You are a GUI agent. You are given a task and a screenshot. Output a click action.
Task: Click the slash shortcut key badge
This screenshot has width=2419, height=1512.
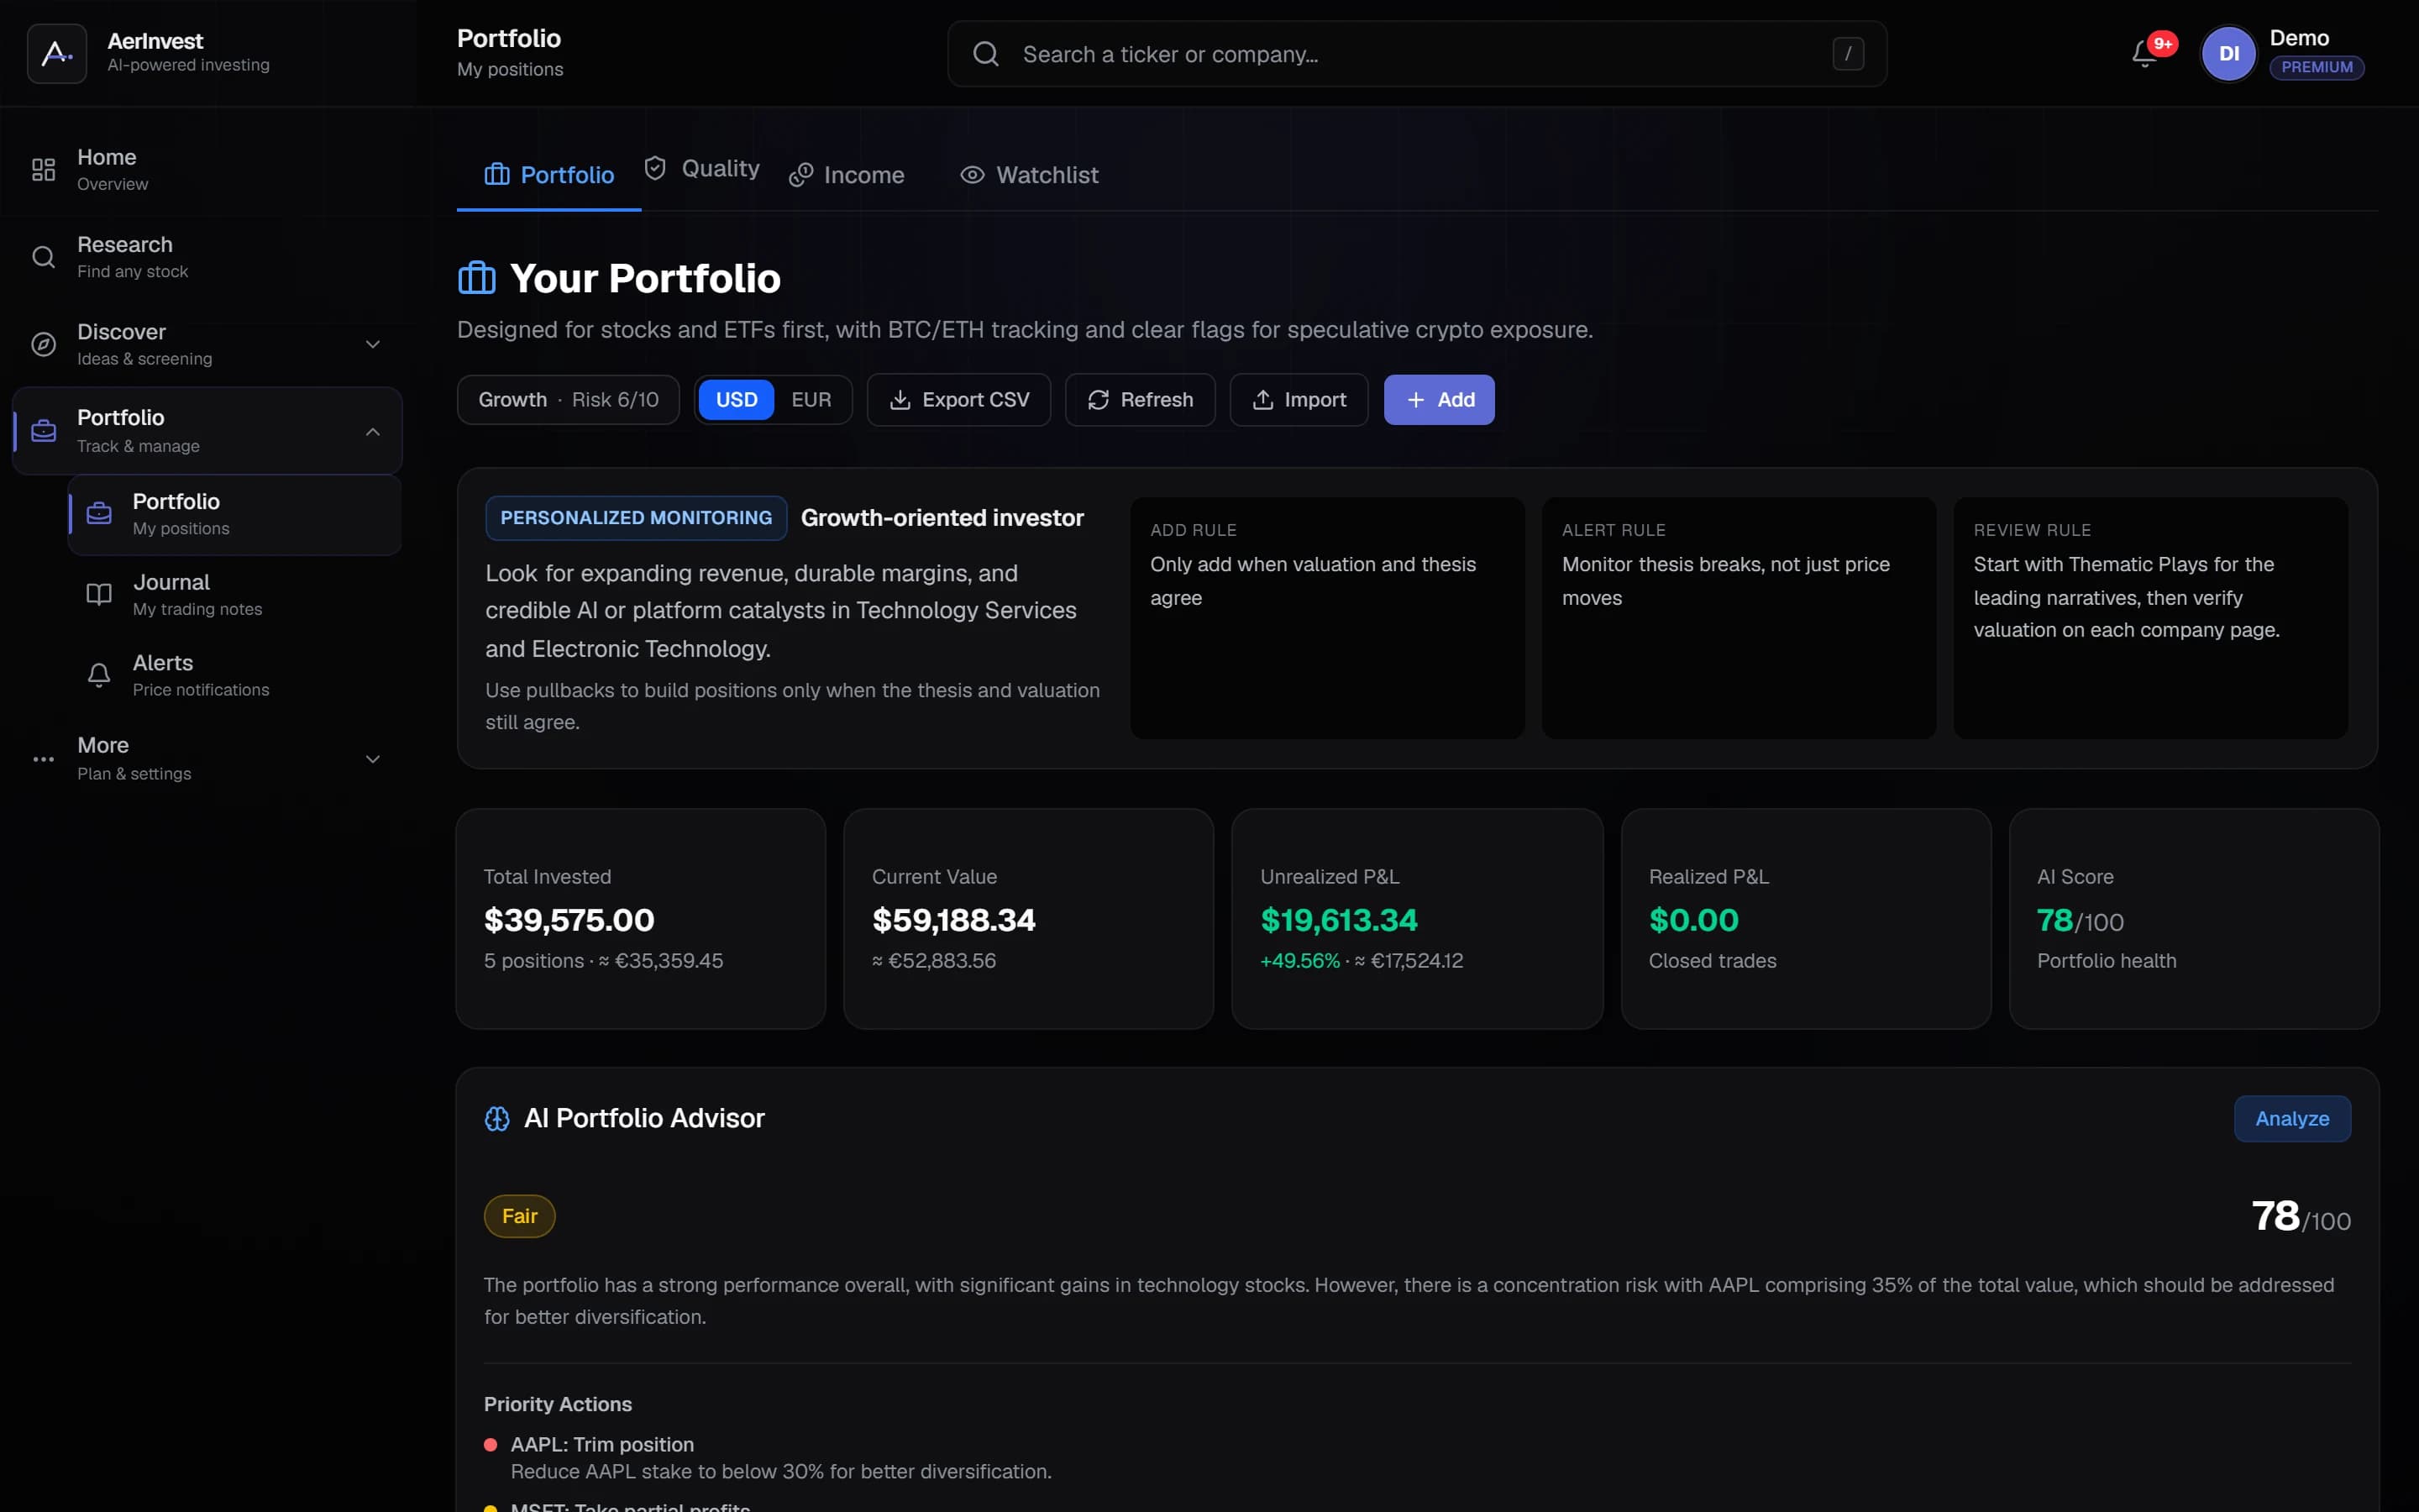tap(1847, 54)
